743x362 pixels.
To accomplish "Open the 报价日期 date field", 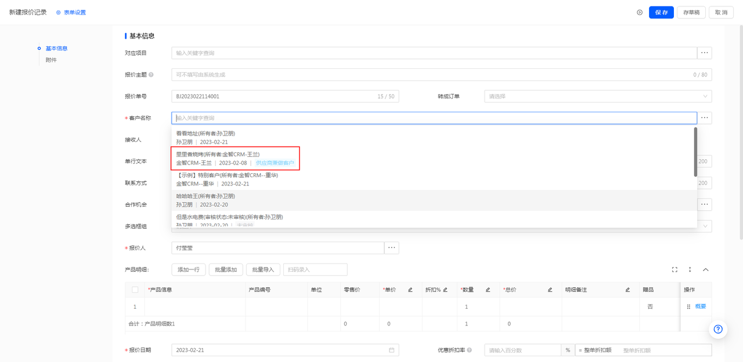I will click(285, 350).
